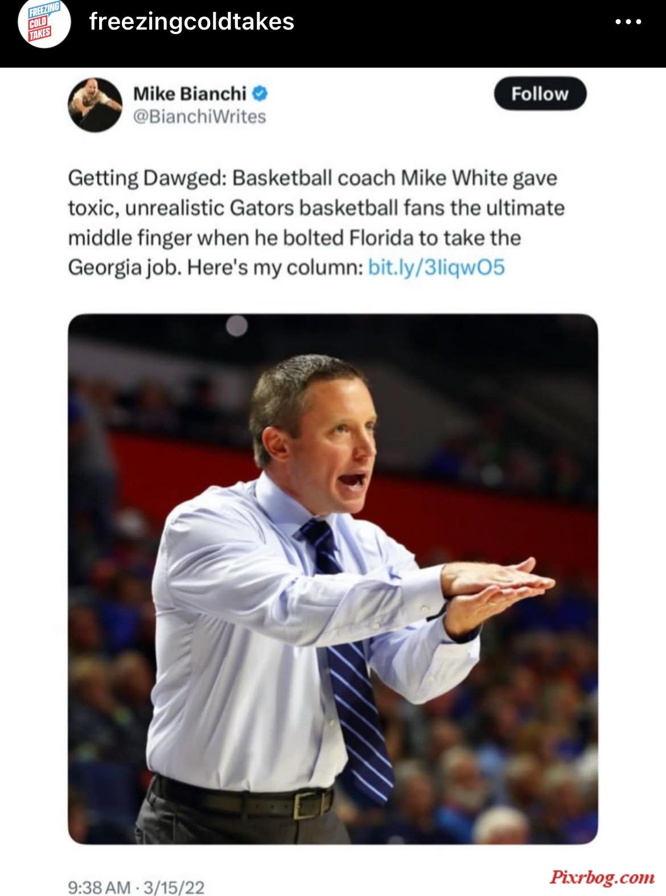
Task: Tap the freezingcoldtakes username
Action: coord(192,22)
